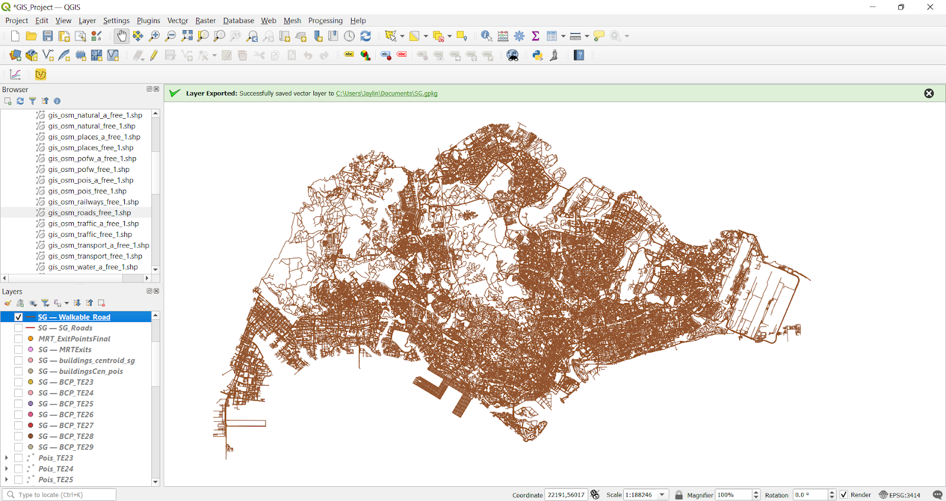The image size is (946, 501).
Task: Click the Refresh map canvas icon
Action: pyautogui.click(x=365, y=36)
